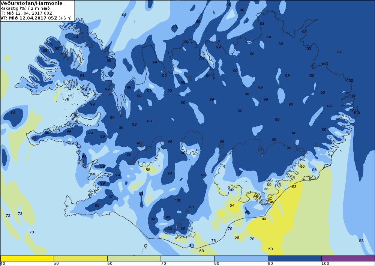This screenshot has width=375, height=266.
Task: Click the dark blue 90–100 legend swatch
Action: click(295, 258)
